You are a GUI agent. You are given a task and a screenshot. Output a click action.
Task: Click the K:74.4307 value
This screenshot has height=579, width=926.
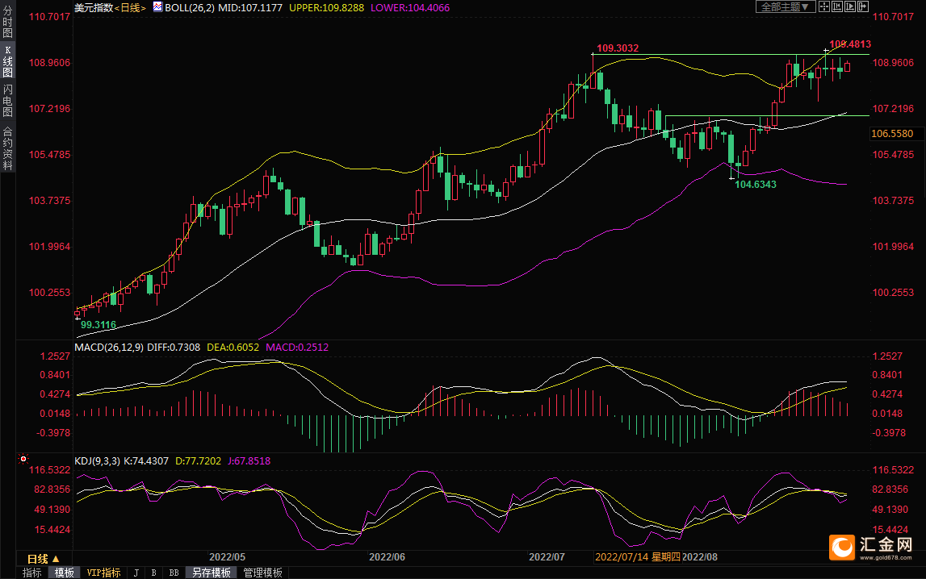click(146, 461)
